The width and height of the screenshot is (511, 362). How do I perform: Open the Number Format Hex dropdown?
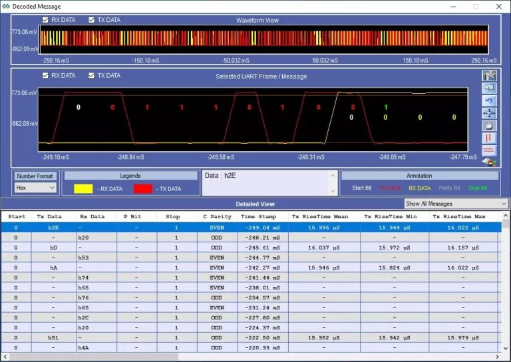click(x=36, y=188)
